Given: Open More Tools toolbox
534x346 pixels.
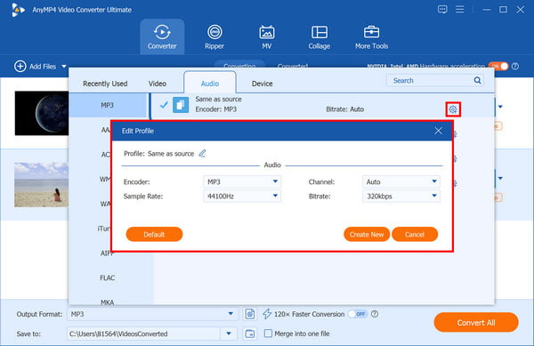Looking at the screenshot, I should (371, 36).
